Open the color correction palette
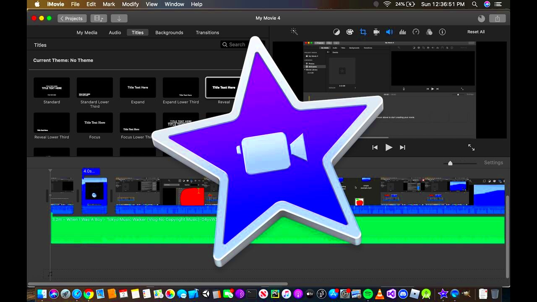The width and height of the screenshot is (537, 302). (350, 32)
